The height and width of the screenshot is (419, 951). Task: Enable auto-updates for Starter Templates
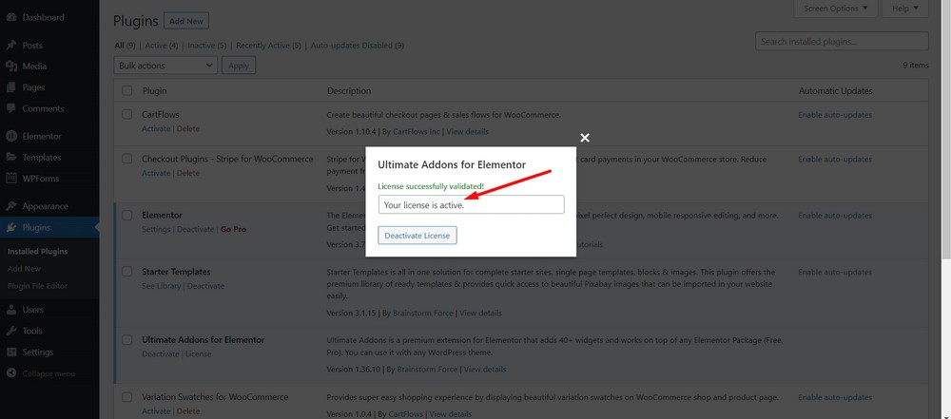click(x=835, y=273)
